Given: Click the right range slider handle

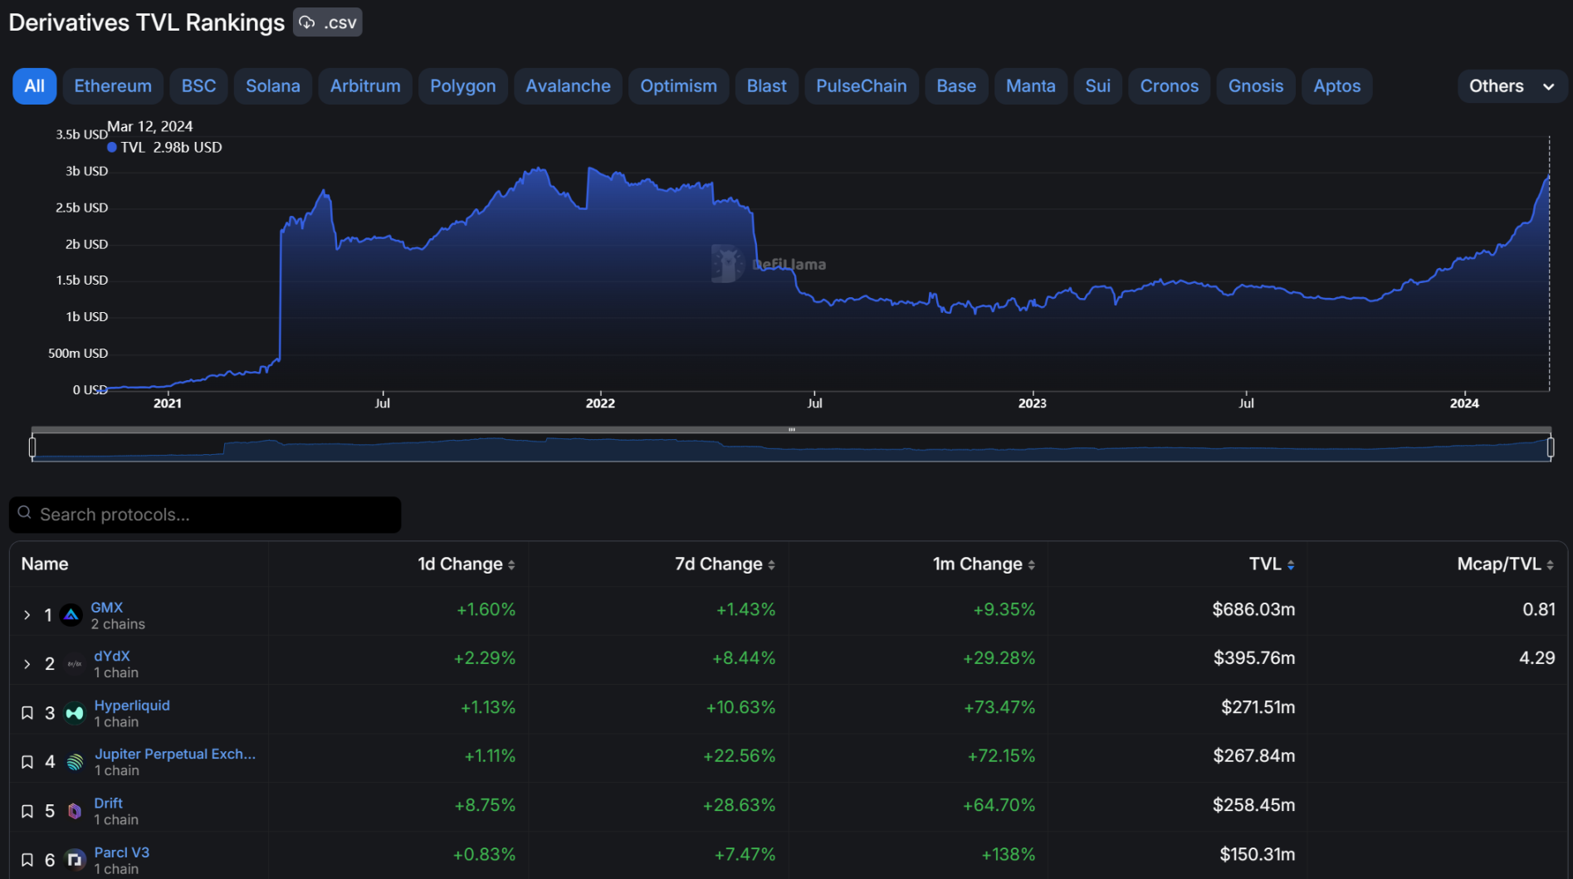Looking at the screenshot, I should [1551, 447].
